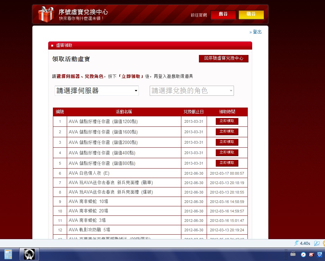Open the AVA game taskbar app
The height and width of the screenshot is (261, 325).
click(29, 254)
